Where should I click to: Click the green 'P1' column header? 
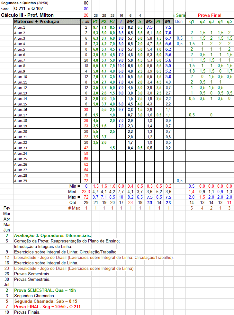95,22
